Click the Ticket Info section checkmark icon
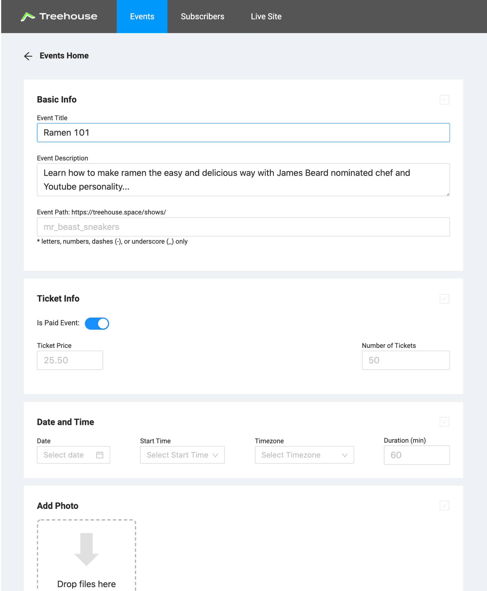The width and height of the screenshot is (487, 591). click(x=444, y=298)
